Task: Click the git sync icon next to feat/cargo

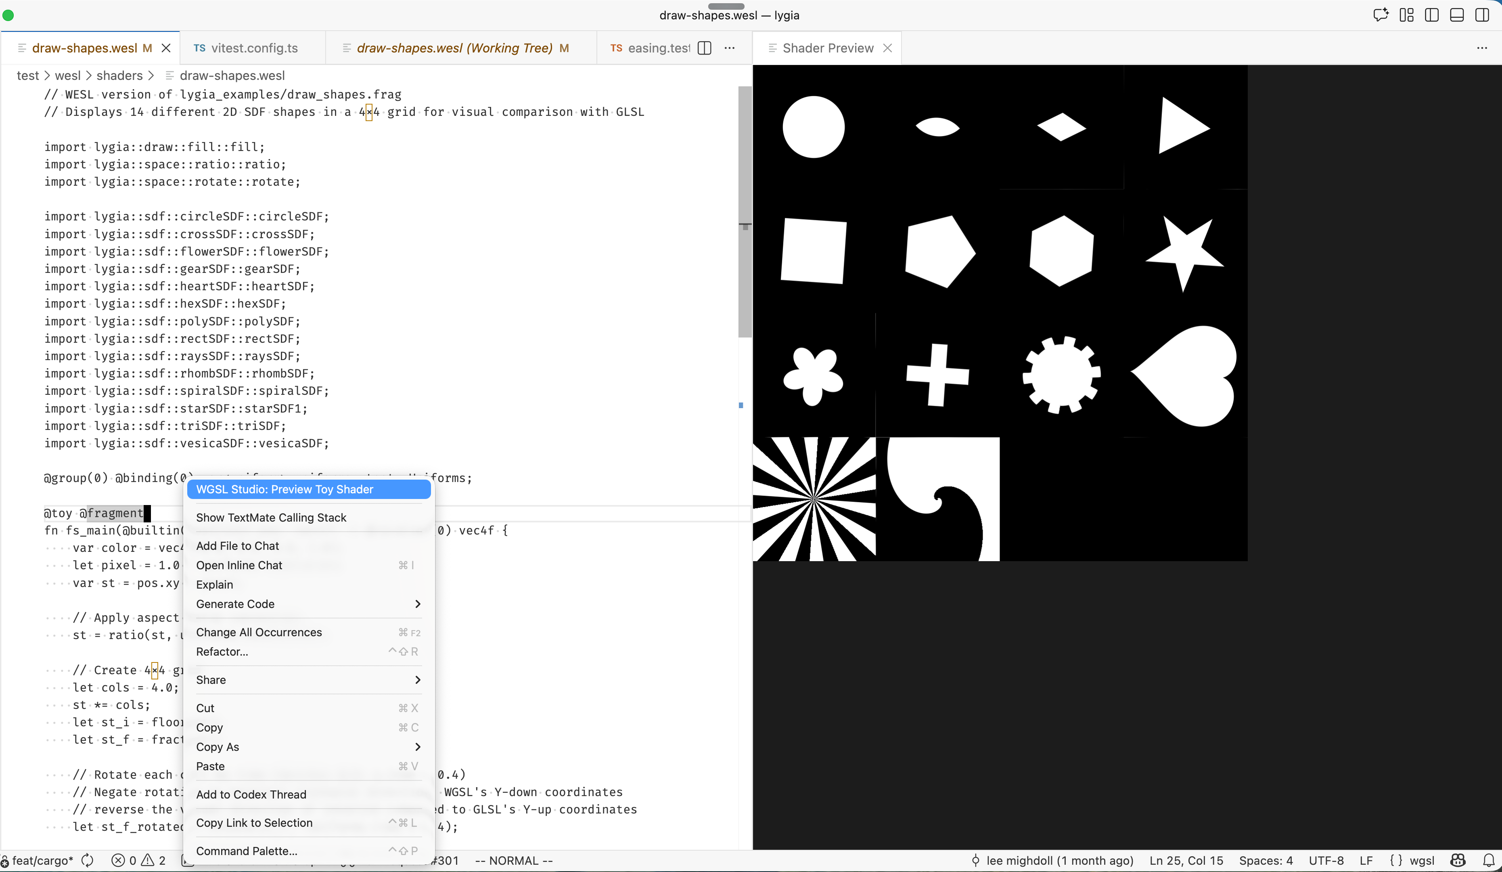Action: coord(88,861)
